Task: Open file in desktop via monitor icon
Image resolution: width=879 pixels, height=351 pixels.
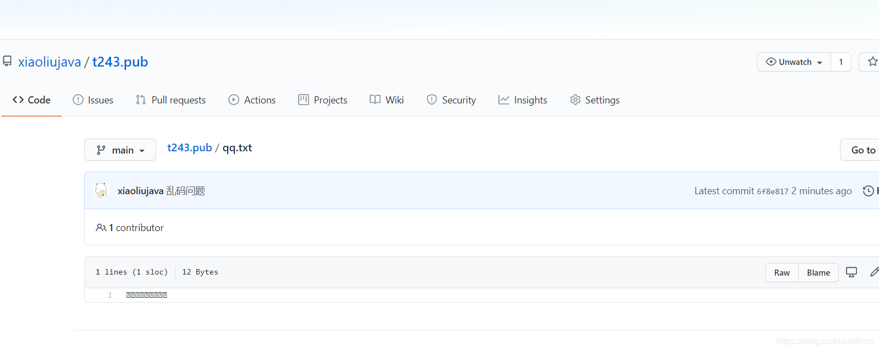Action: pyautogui.click(x=851, y=272)
